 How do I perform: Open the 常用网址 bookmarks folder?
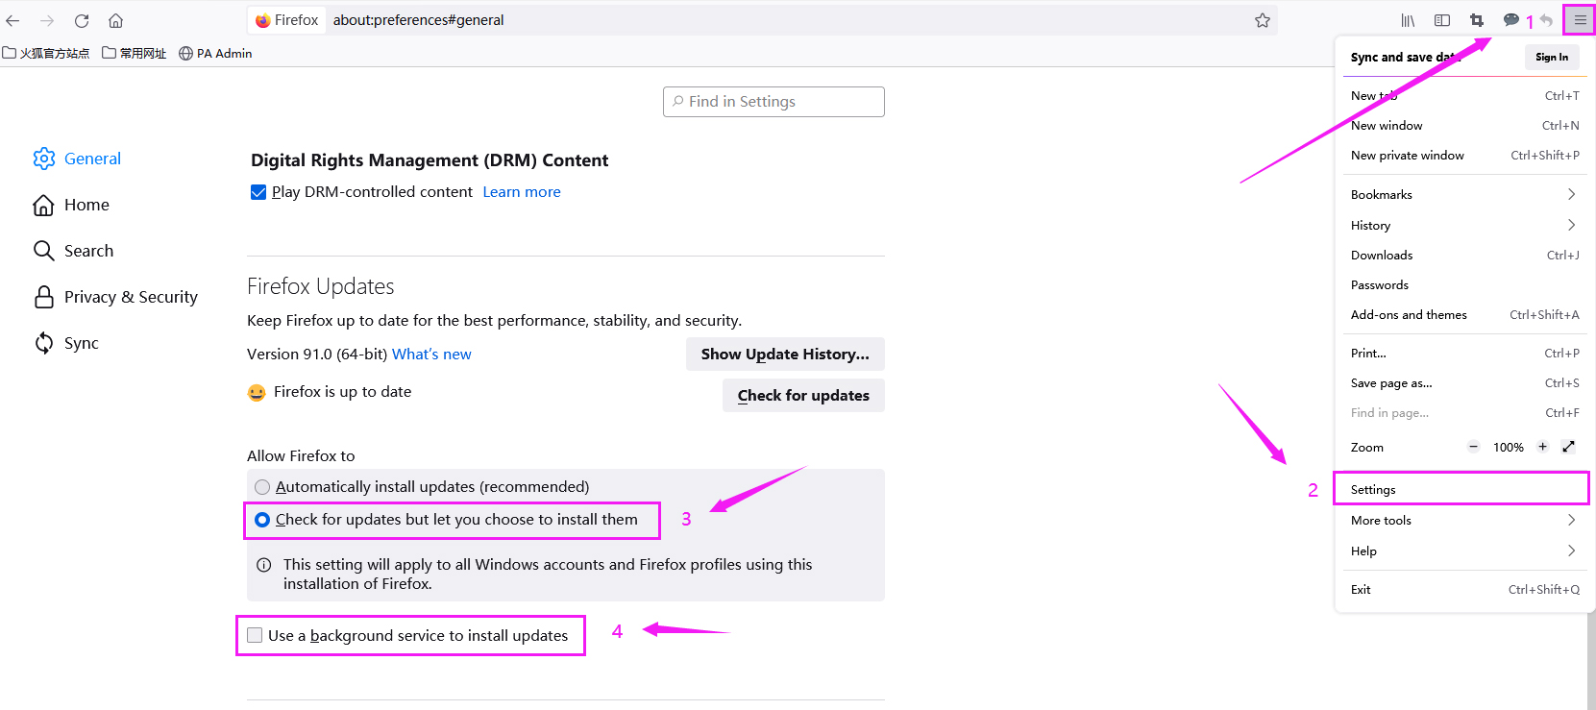135,53
